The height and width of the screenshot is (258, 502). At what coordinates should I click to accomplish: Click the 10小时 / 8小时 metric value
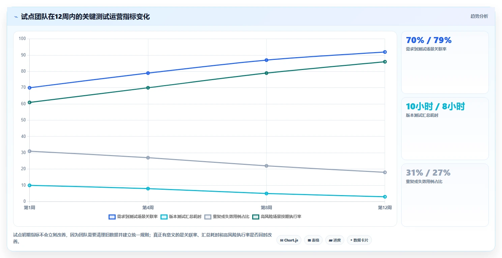[x=435, y=107]
